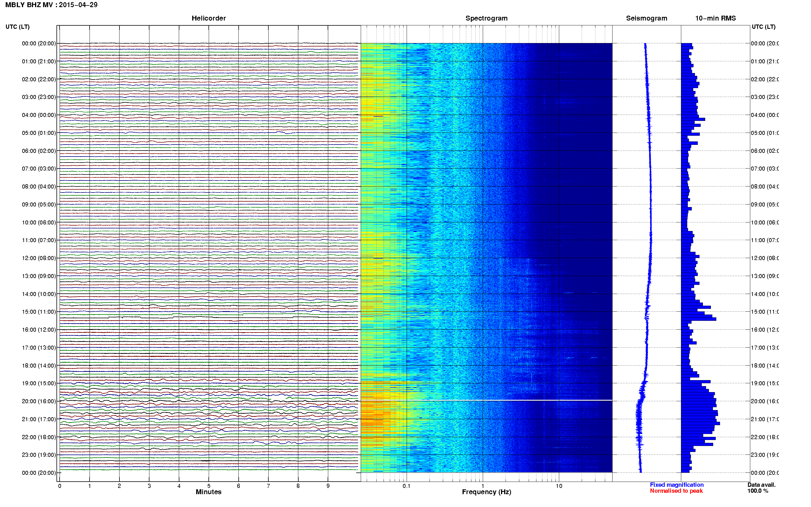
Task: Click the Helicorder panel heading
Action: point(208,18)
